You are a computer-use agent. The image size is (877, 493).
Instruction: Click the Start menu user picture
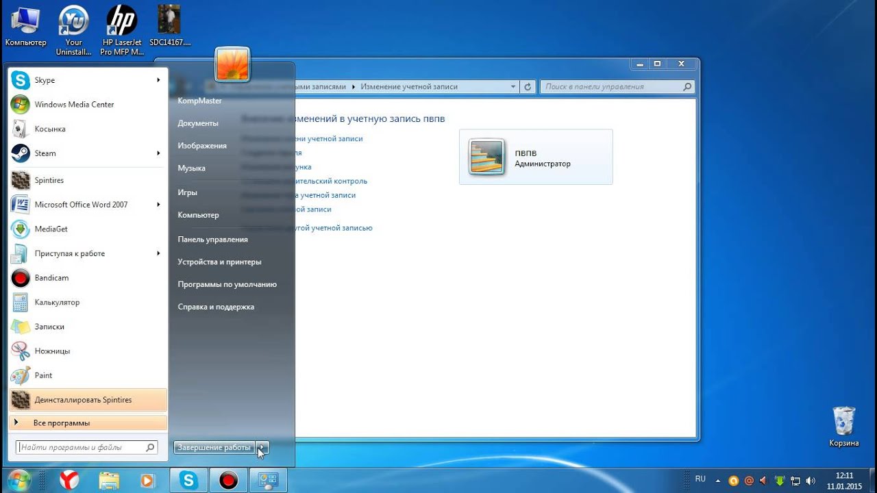coord(232,64)
